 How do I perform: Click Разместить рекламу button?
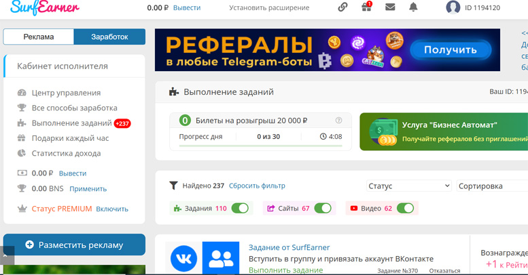pos(75,245)
